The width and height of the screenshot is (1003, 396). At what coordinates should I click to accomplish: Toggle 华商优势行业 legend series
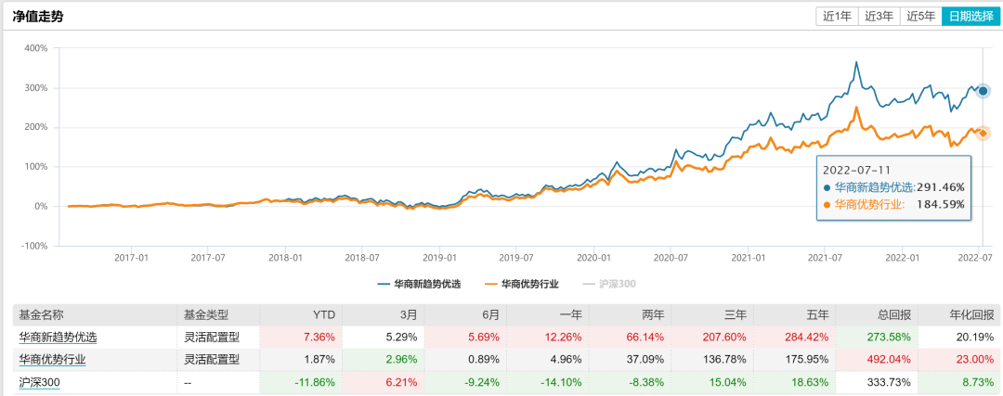point(522,284)
